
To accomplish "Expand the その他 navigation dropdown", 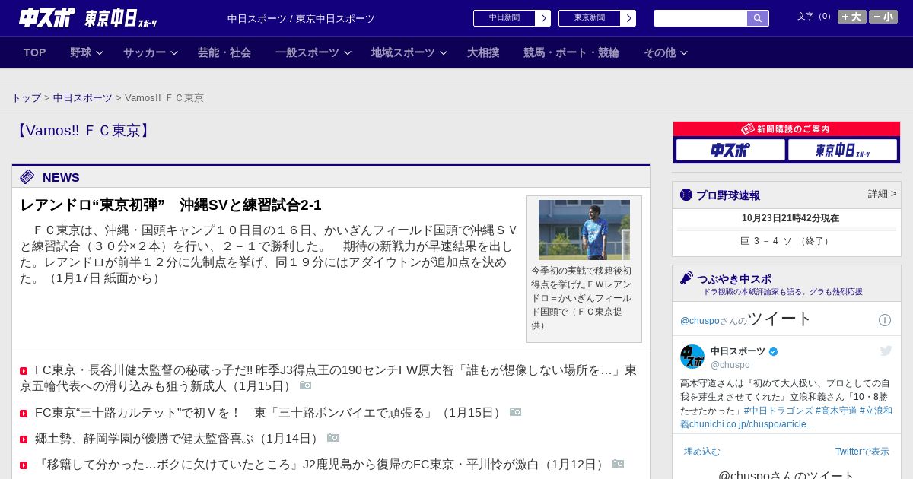I will click(666, 52).
